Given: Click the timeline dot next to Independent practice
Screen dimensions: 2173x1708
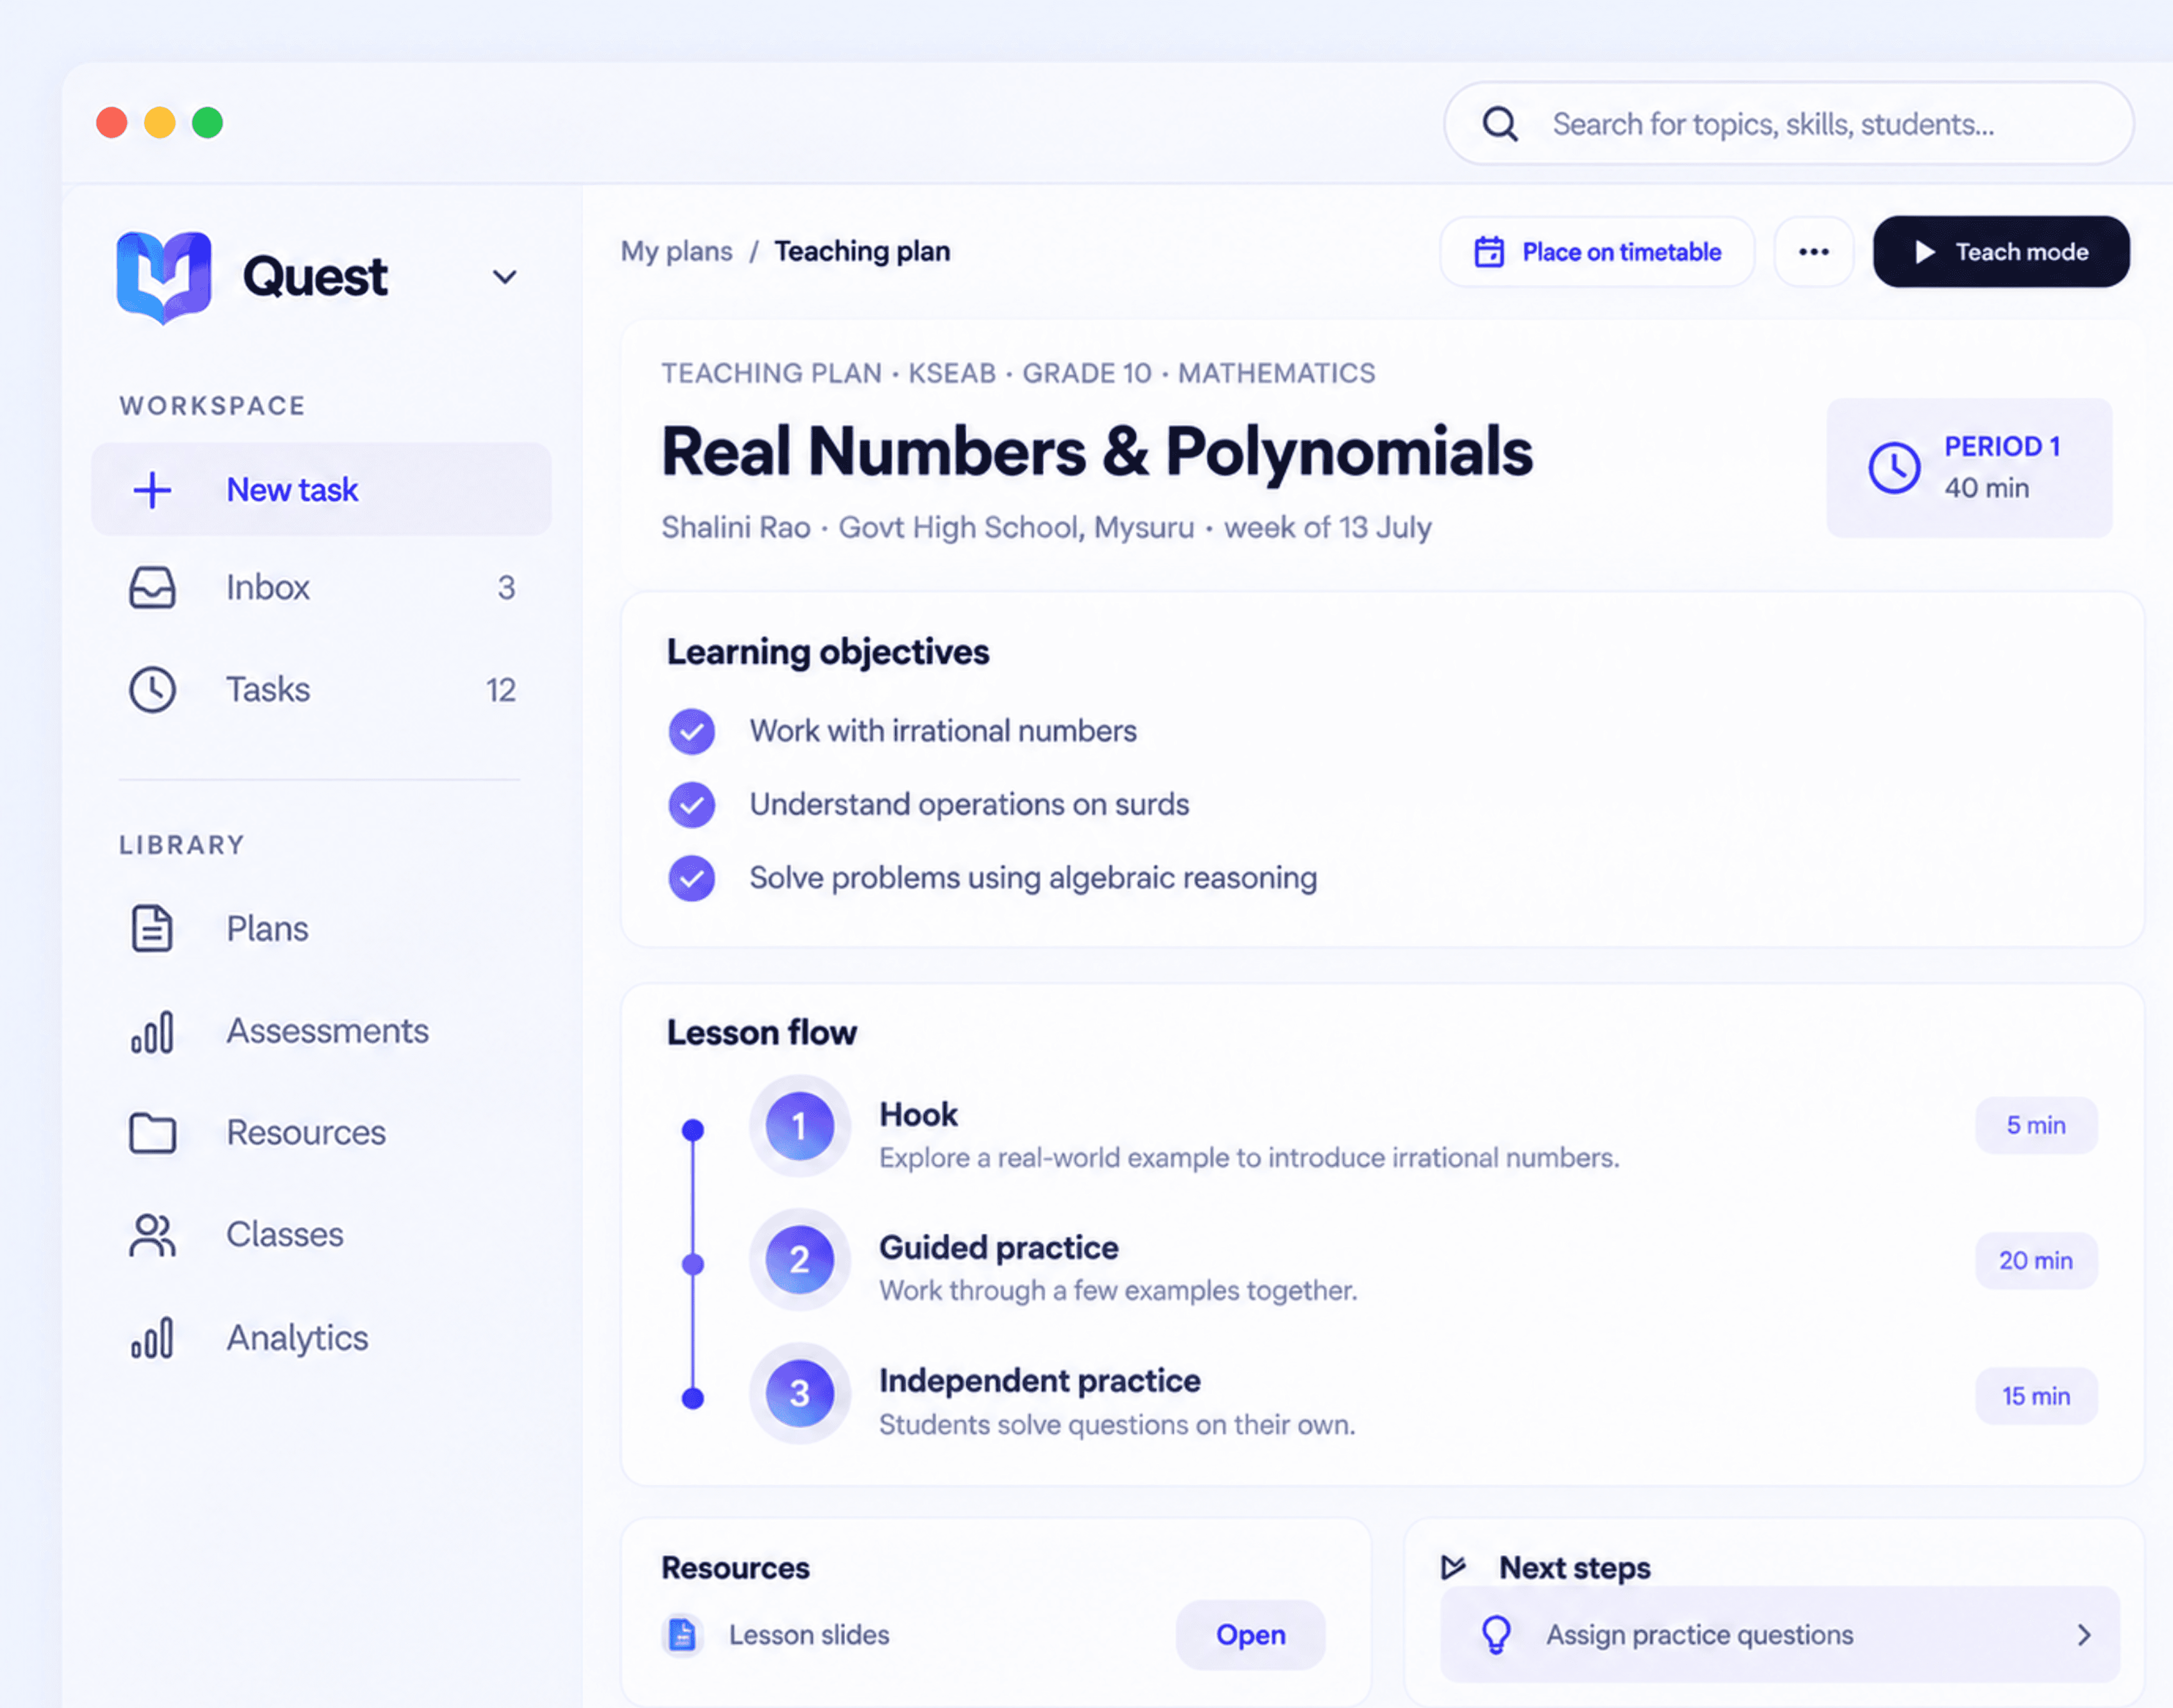Looking at the screenshot, I should pos(693,1398).
